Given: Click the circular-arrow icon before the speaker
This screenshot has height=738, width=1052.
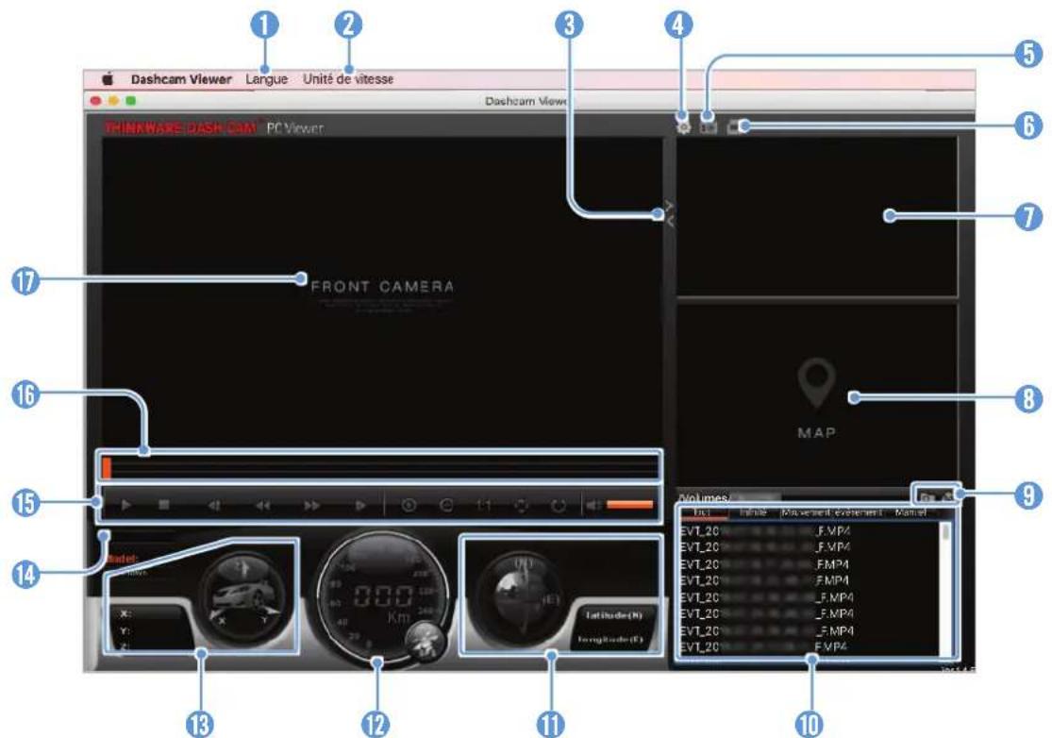Looking at the screenshot, I should (x=559, y=505).
